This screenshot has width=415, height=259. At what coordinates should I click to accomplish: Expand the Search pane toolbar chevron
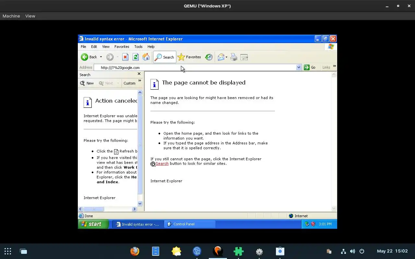[x=140, y=81]
